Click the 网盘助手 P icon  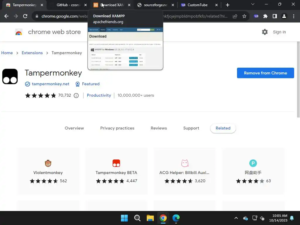click(253, 163)
